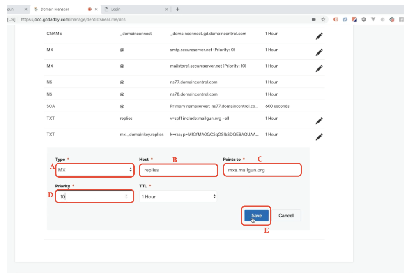Screen dimensions: 407x276
Task: Cancel adding the DNS record
Action: (286, 216)
